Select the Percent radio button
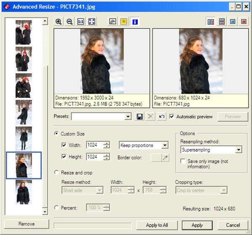 [56, 208]
